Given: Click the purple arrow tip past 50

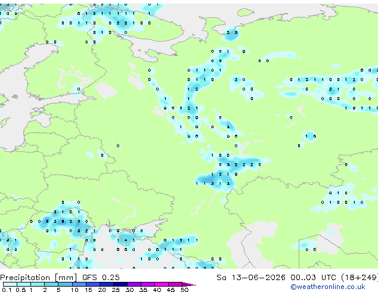Looking at the screenshot, I should 189,284.
